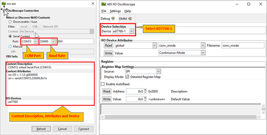Click the Read button for device attributes

[107, 45]
